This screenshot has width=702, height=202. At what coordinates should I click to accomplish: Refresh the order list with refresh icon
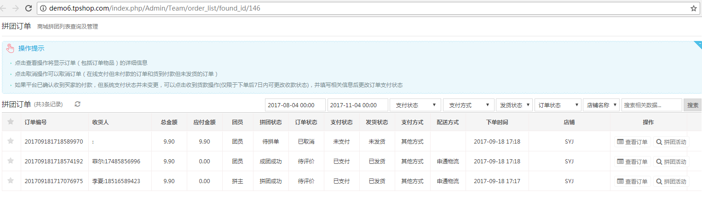(x=77, y=104)
